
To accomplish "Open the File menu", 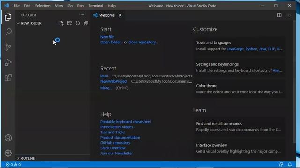I will (16, 6).
